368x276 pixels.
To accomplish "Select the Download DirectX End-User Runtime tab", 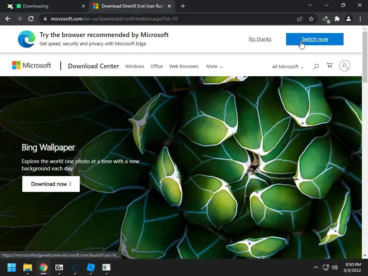I will pos(133,6).
